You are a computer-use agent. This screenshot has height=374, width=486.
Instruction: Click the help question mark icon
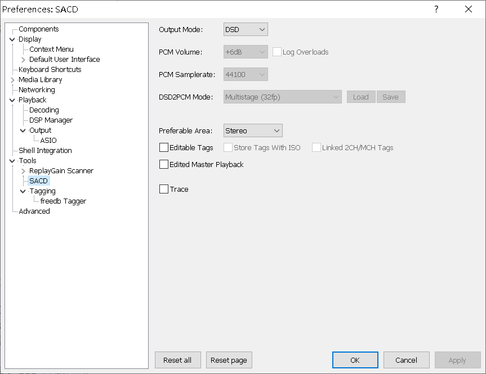[436, 9]
